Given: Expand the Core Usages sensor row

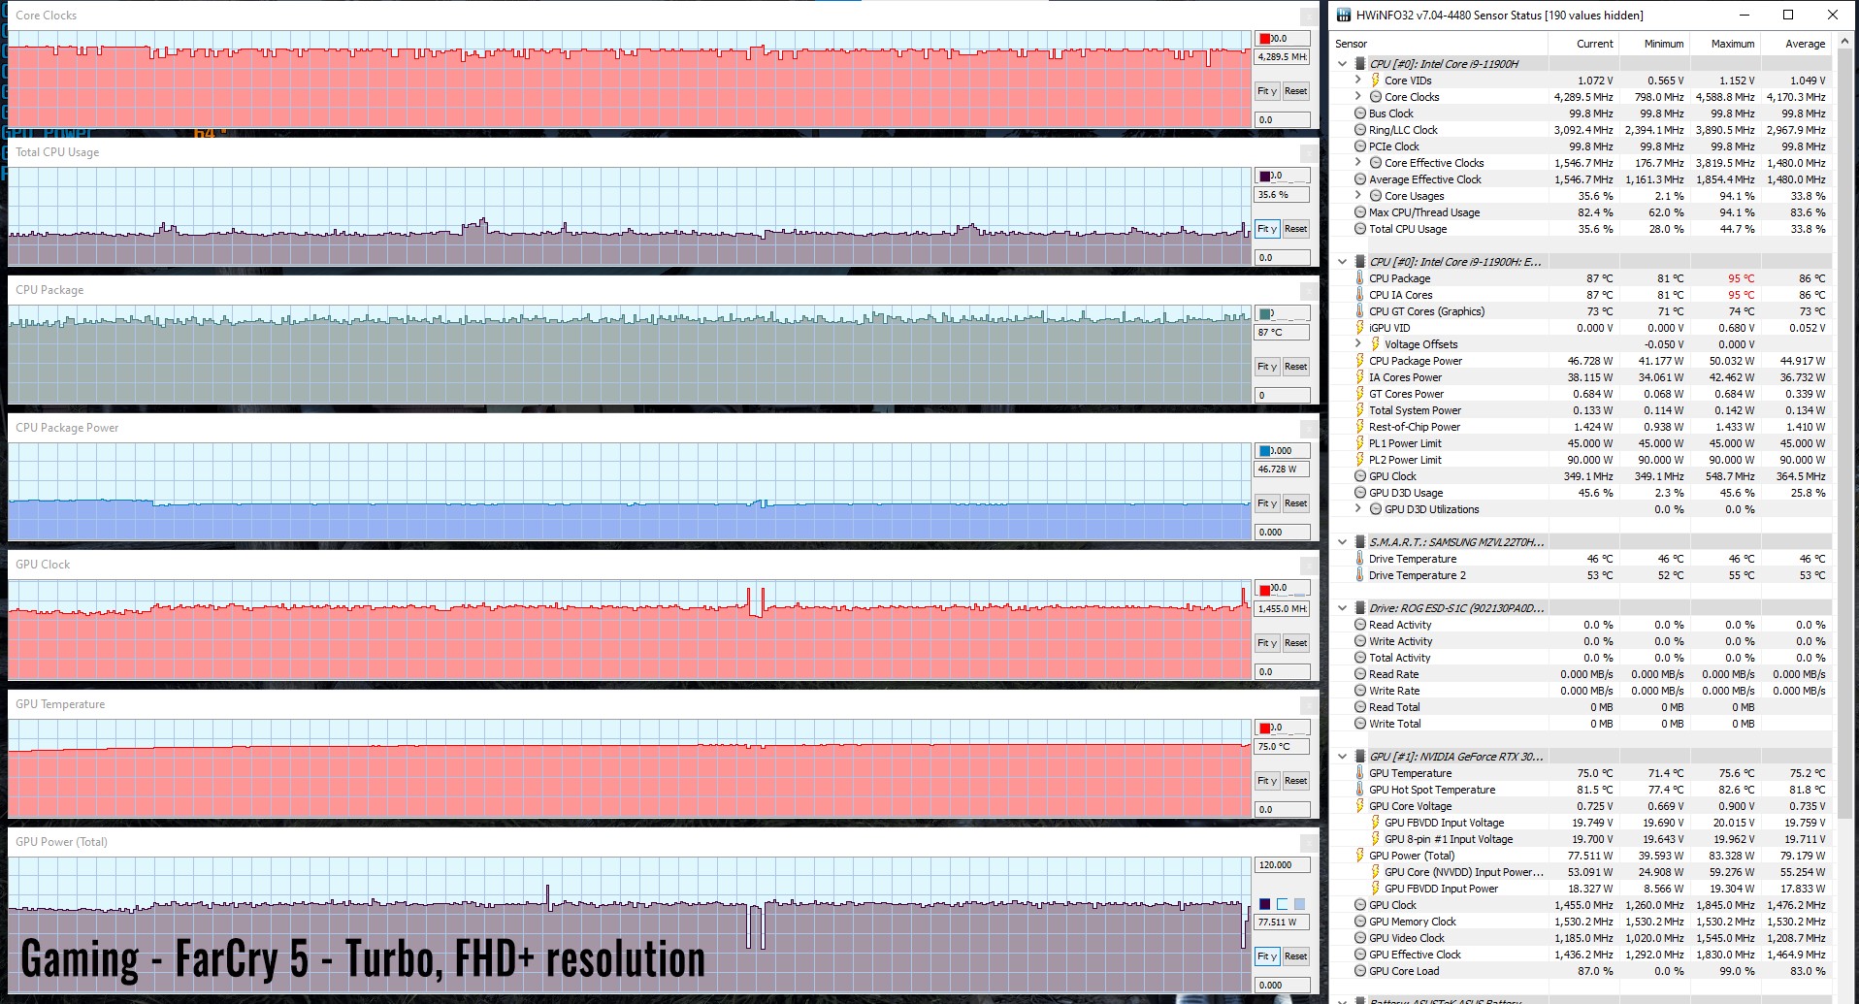Looking at the screenshot, I should 1357,196.
